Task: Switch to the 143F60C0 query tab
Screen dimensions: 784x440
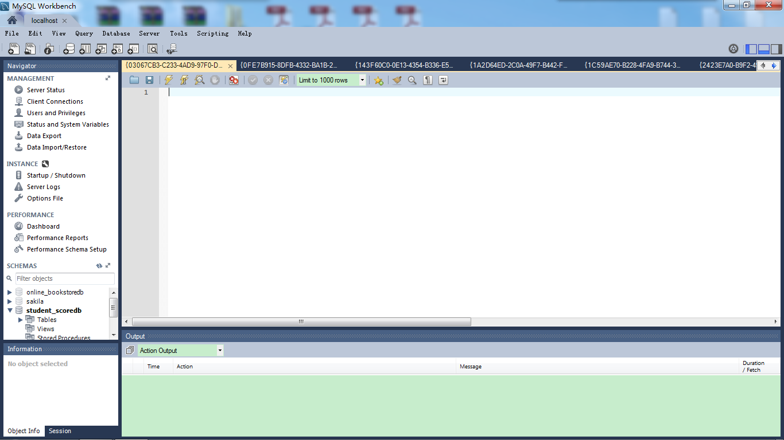Action: 404,65
